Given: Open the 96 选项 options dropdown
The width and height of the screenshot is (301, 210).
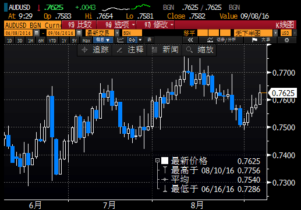Looking at the screenshot, I should 116,24.
